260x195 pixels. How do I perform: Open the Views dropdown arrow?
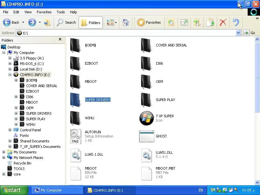[116, 22]
